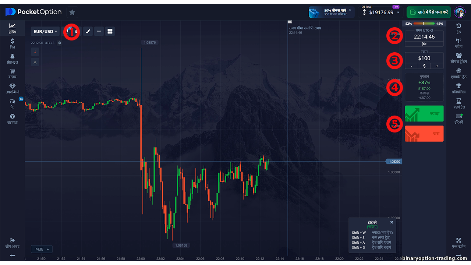Open the Pending Trades hourglass icon
The width and height of the screenshot is (471, 265).
(458, 103)
